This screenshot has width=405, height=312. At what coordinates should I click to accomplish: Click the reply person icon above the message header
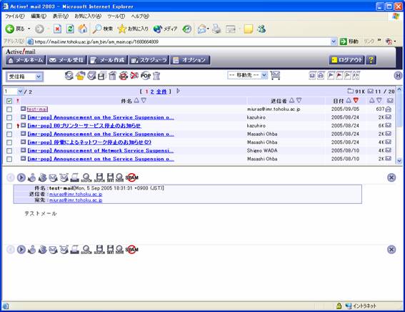tap(31, 177)
